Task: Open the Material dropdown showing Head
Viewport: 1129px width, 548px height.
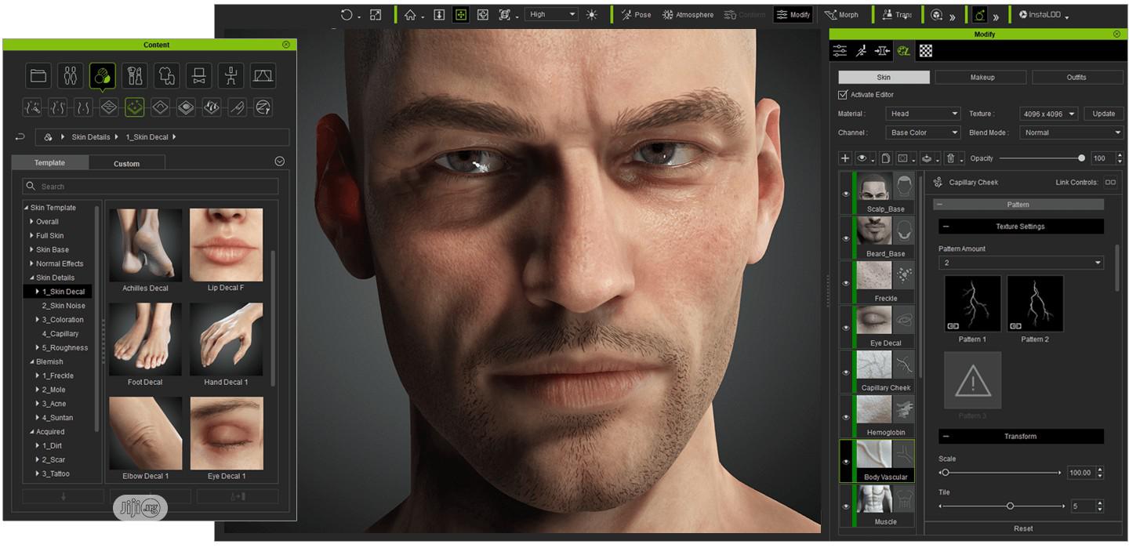Action: (x=923, y=114)
